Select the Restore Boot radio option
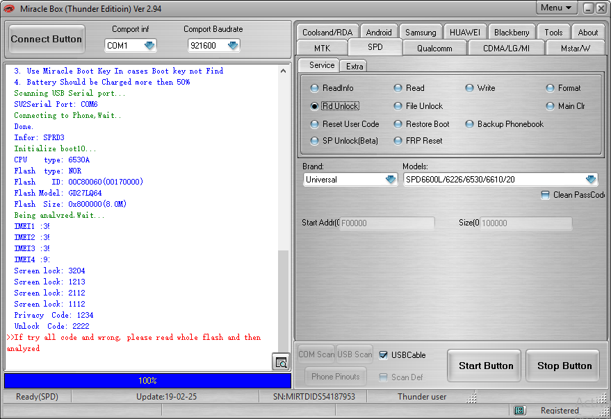Viewport: 611px width, 419px height. pyautogui.click(x=422, y=124)
